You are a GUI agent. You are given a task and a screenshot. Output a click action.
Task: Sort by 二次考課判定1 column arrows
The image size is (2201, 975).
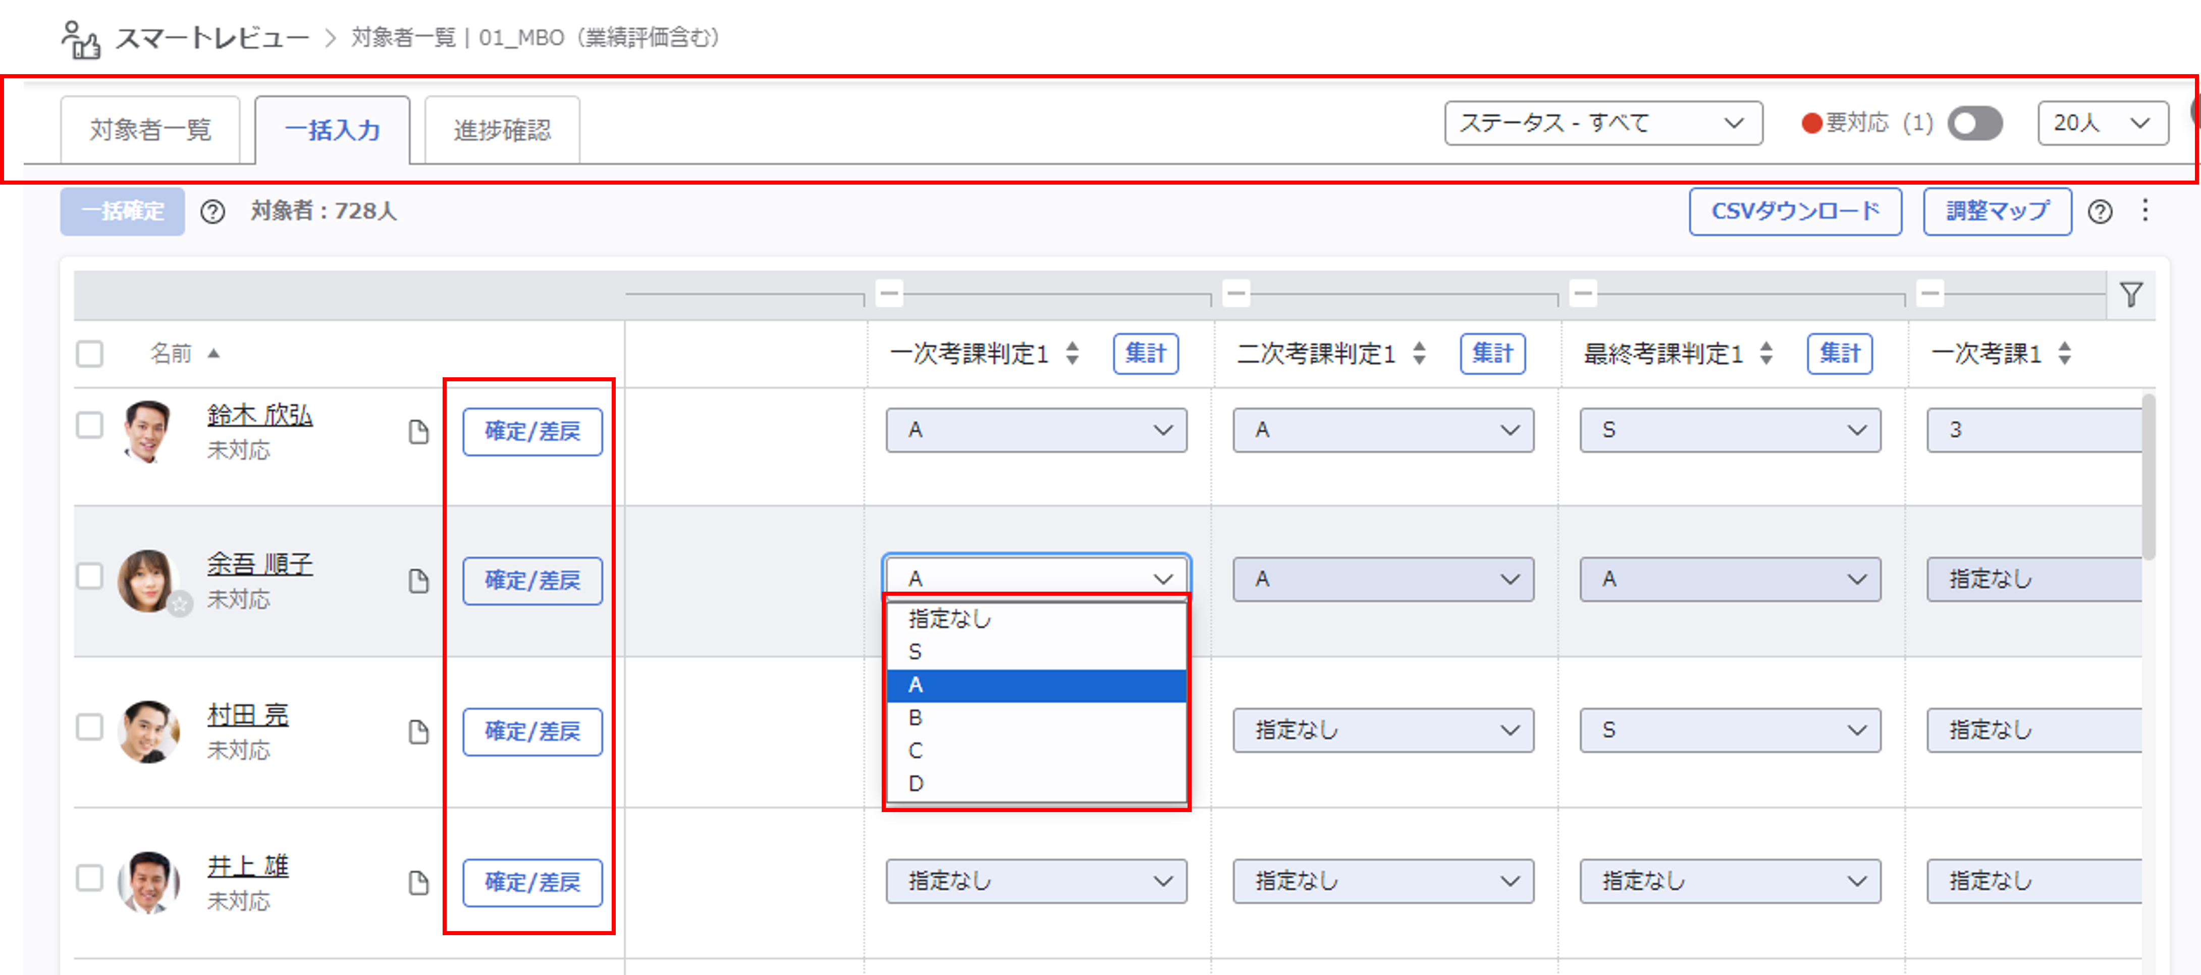point(1419,354)
